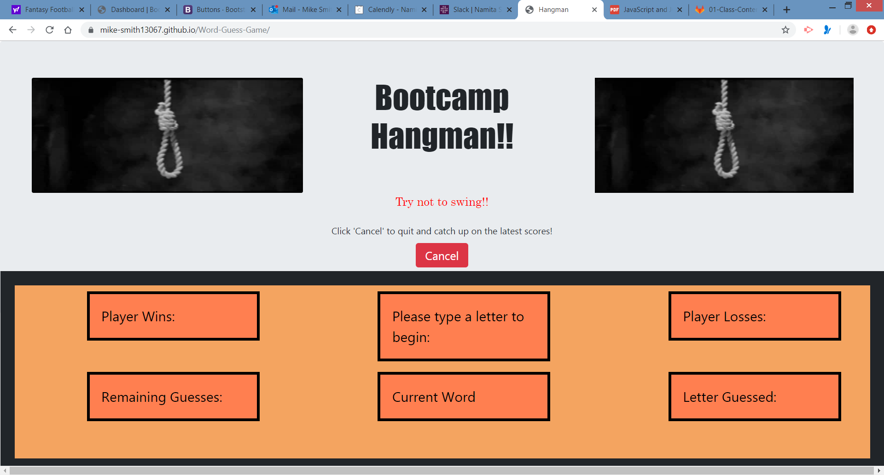
Task: Click the blue extension icon in the toolbar
Action: 827,30
